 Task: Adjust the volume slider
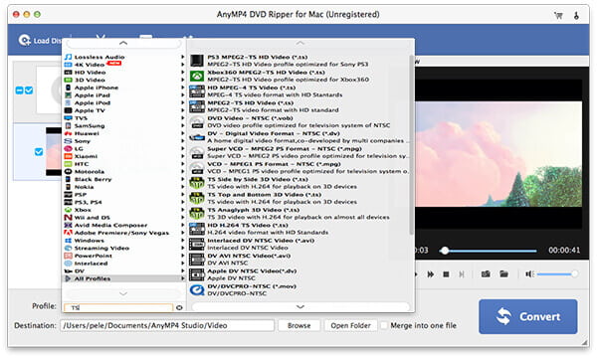point(557,273)
